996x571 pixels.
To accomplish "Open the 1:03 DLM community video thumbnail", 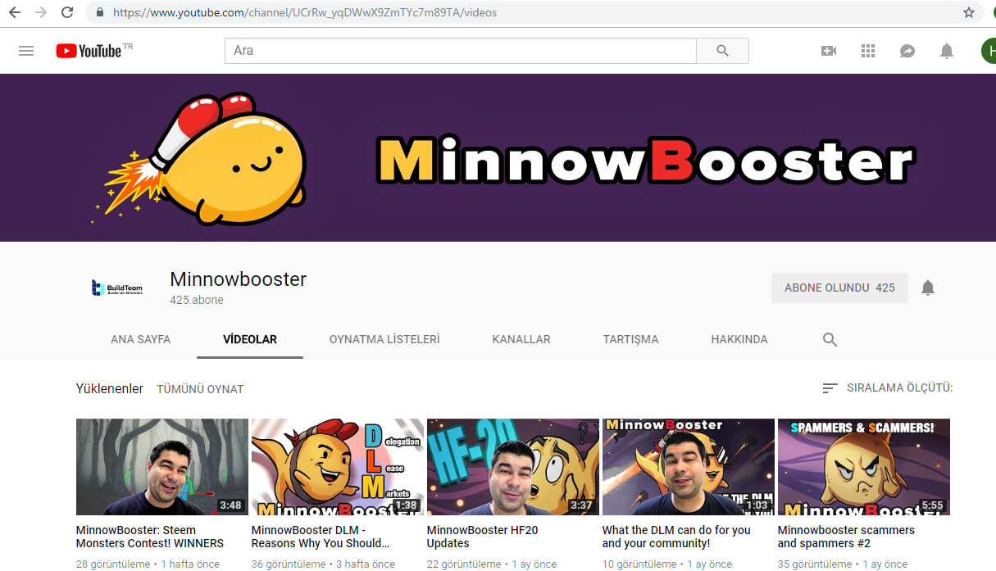I will [x=689, y=467].
